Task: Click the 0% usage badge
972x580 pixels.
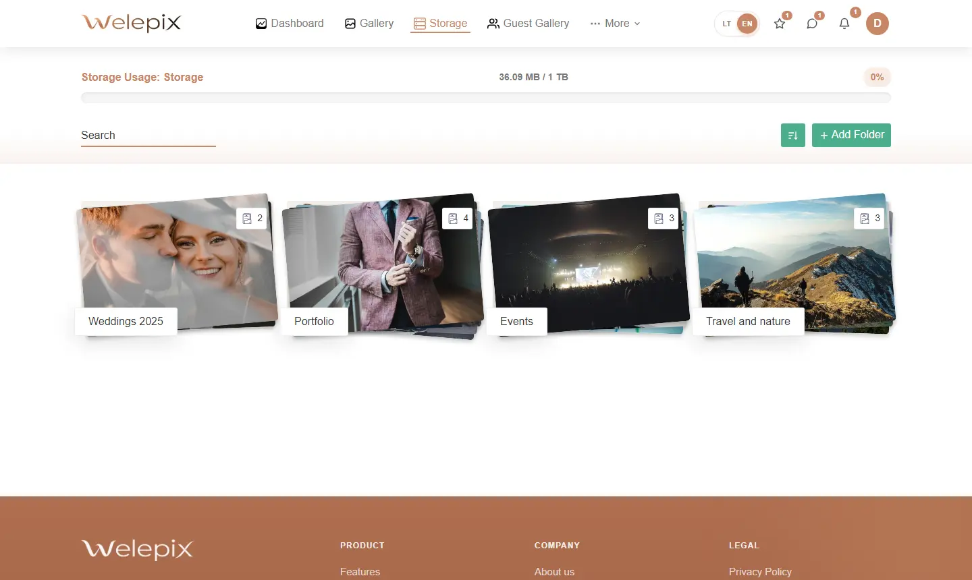Action: [x=877, y=77]
